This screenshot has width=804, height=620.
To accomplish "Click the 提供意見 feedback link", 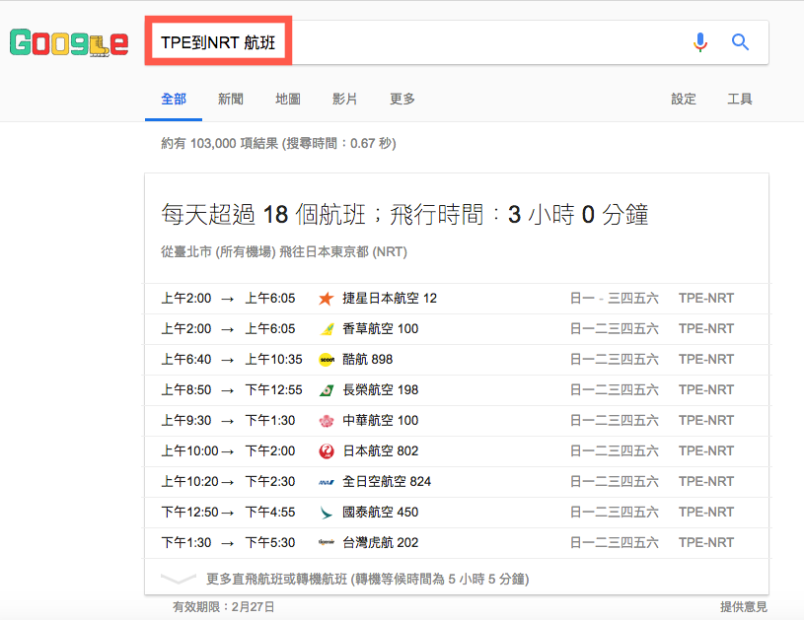I will [x=744, y=607].
